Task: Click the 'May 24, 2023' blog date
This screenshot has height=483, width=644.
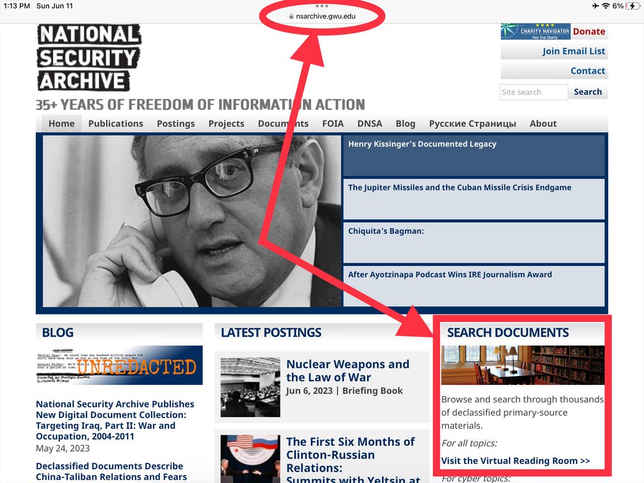Action: 63,448
